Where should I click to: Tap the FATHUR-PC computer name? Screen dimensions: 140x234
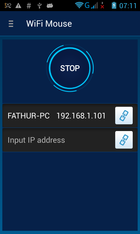(x=29, y=116)
